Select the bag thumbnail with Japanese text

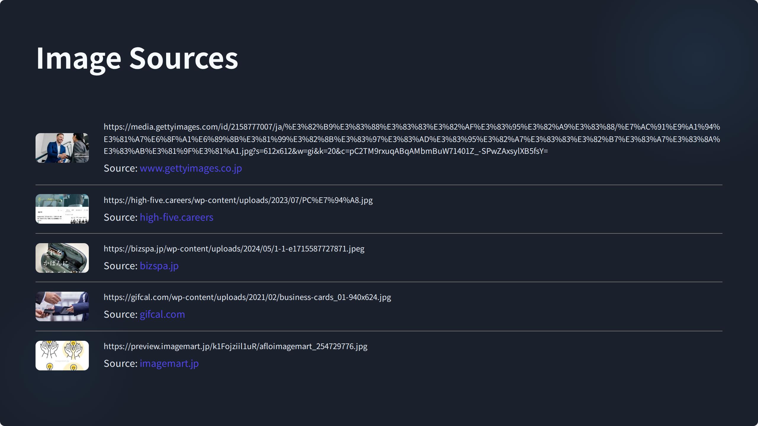[x=62, y=258]
